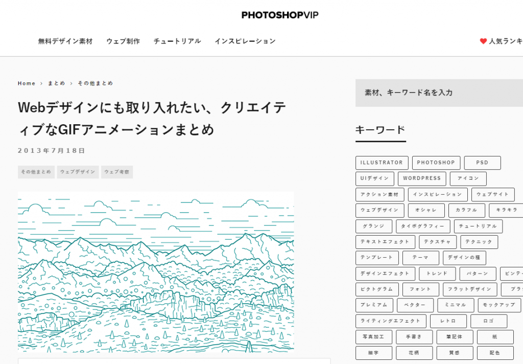This screenshot has height=364, width=523.
Task: Click the red heart ranking icon
Action: coord(483,41)
